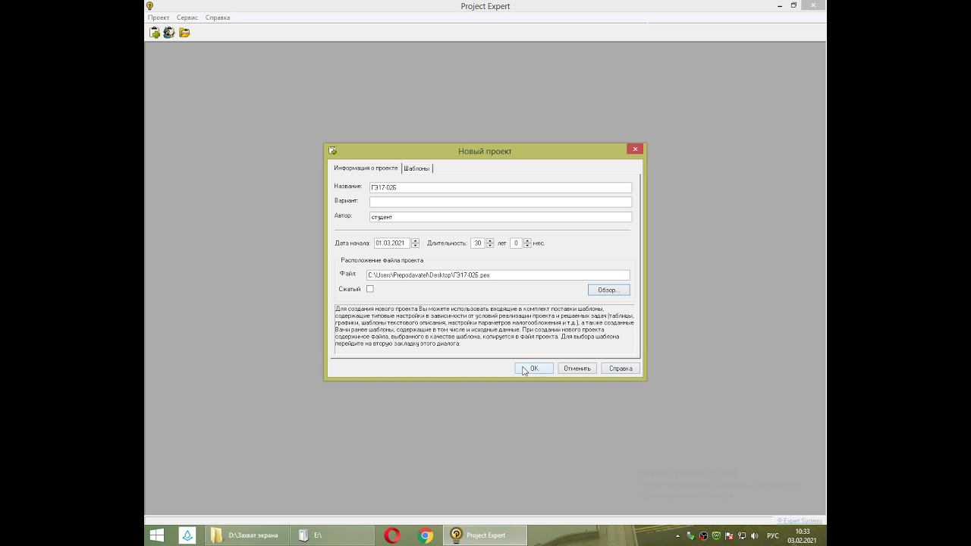Open the Windows Start button
The width and height of the screenshot is (971, 546).
[x=157, y=535]
